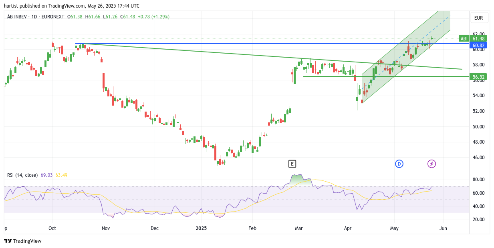Click the 48.00 price axis label
The width and height of the screenshot is (494, 248).
(x=478, y=142)
